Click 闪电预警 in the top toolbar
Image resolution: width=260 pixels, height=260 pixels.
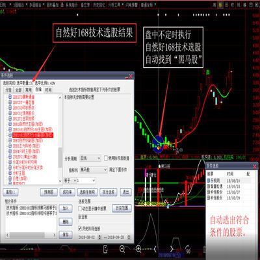[x=131, y=5]
